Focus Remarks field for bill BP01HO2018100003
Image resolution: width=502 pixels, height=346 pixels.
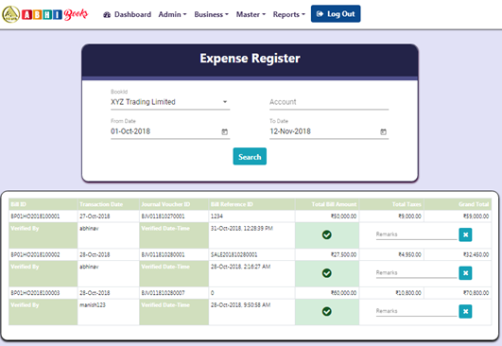click(x=416, y=311)
